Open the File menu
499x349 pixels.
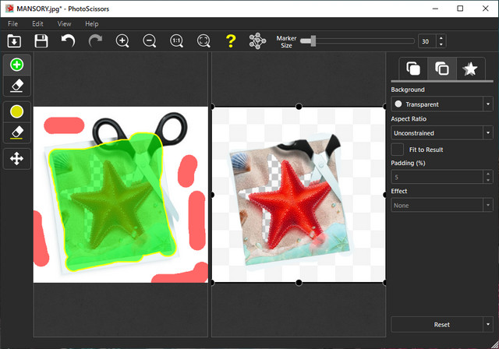(13, 24)
